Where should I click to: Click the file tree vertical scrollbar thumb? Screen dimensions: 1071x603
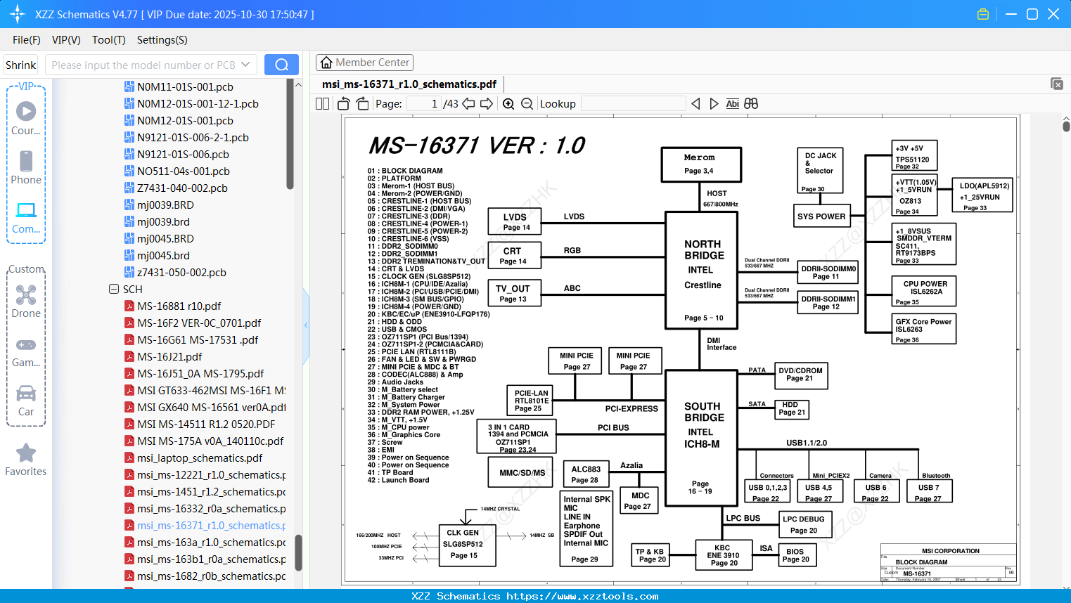298,553
